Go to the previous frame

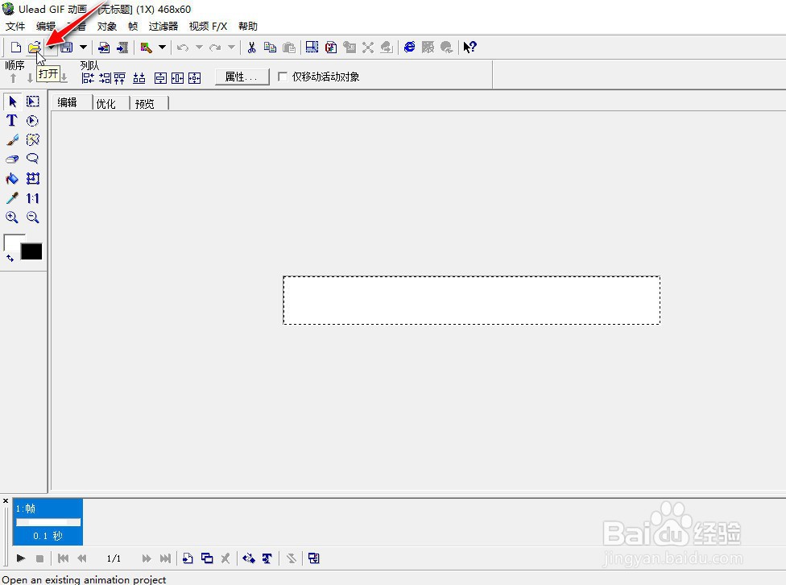click(82, 558)
